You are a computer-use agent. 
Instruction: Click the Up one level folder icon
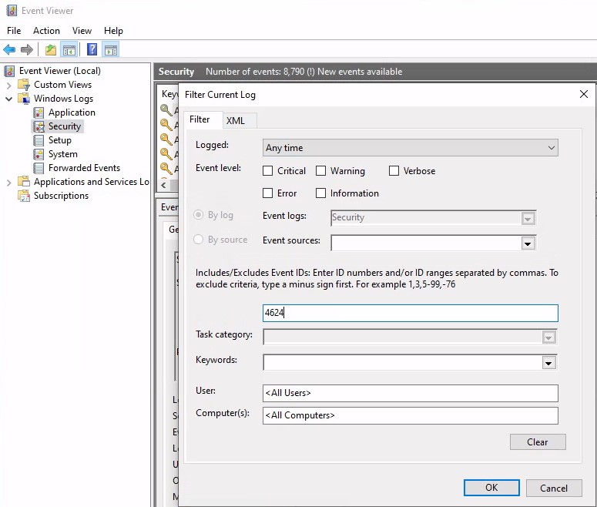pos(51,49)
